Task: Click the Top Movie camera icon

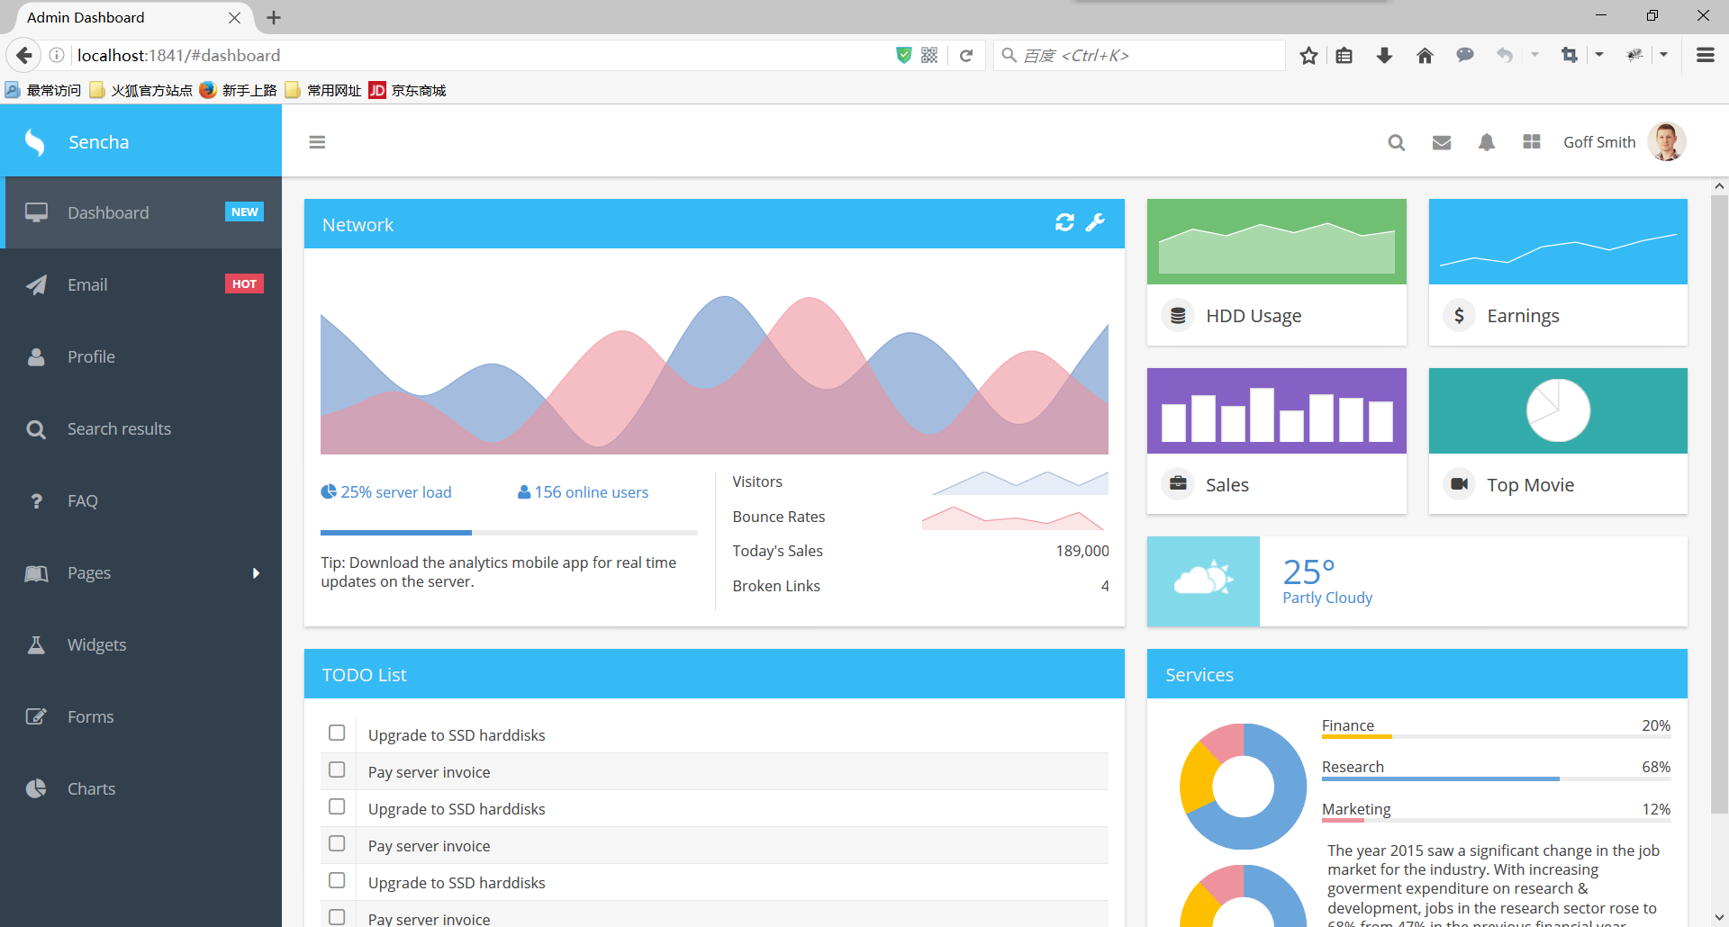Action: [1459, 484]
